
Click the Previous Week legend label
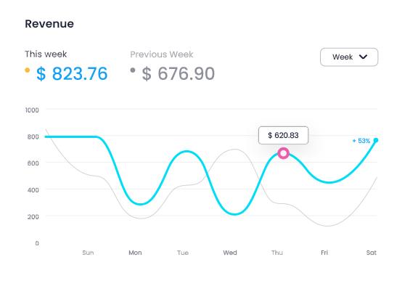click(x=162, y=54)
